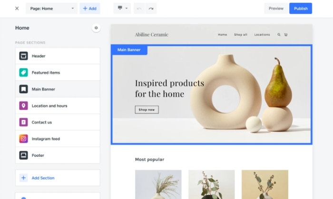
Task: Click the Location and hours pin icon
Action: (x=23, y=106)
